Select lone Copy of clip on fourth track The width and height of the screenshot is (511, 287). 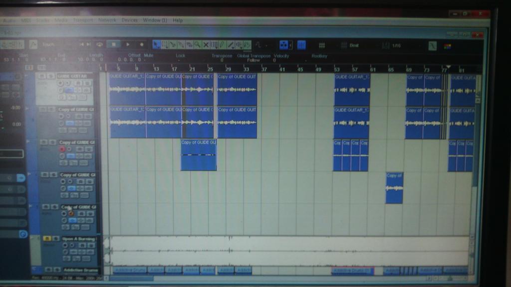(394, 188)
